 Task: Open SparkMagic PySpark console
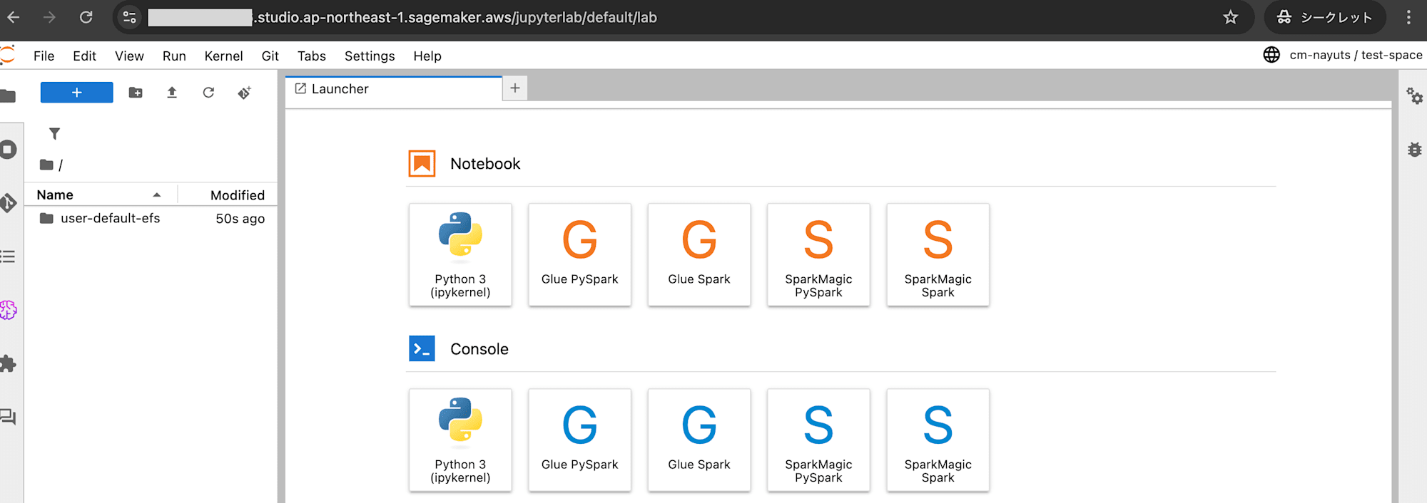[x=818, y=440]
